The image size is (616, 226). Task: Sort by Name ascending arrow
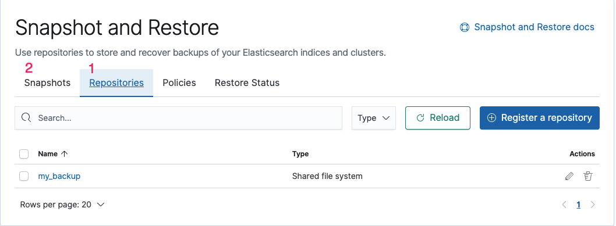(65, 154)
